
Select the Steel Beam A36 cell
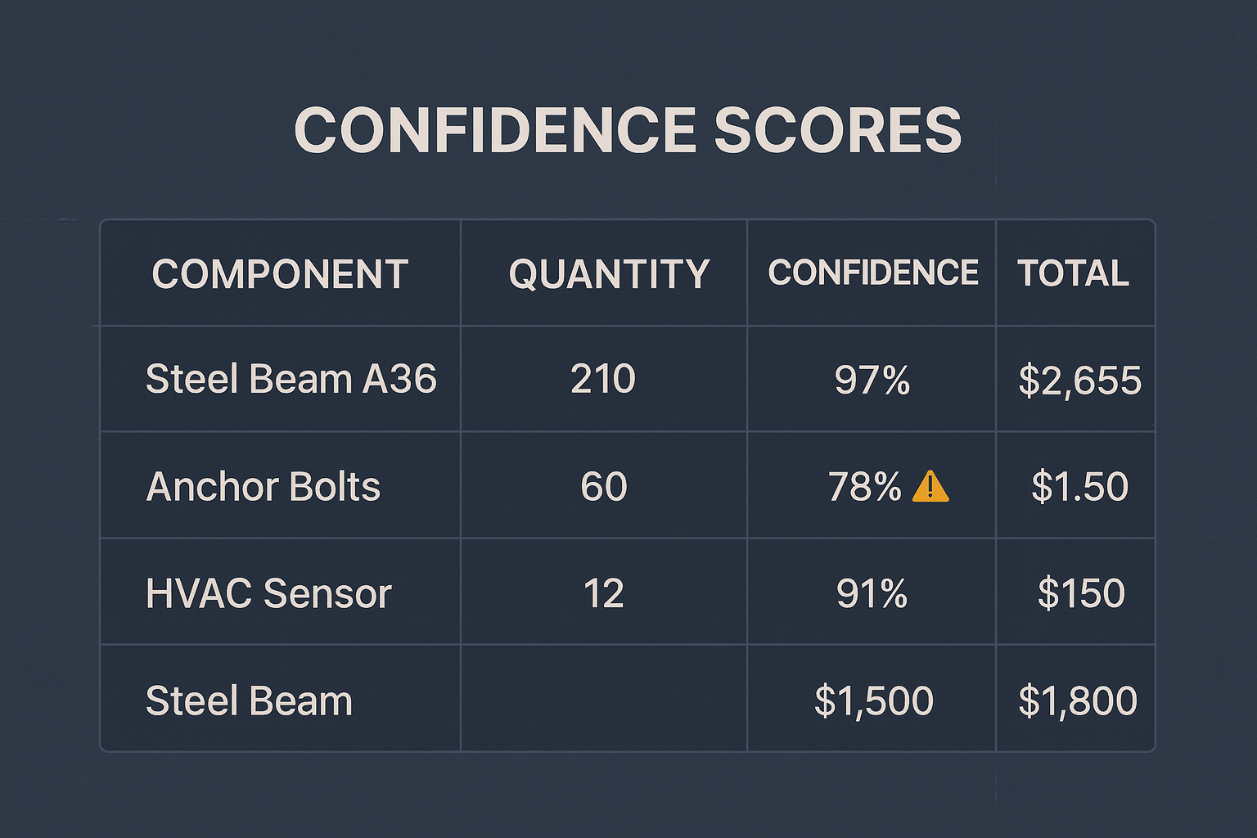coord(291,380)
